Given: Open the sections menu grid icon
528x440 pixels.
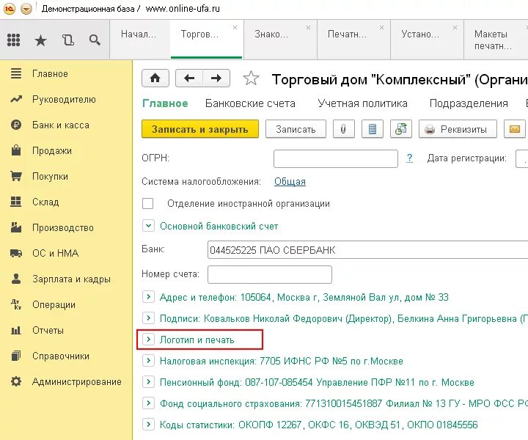Looking at the screenshot, I should point(13,40).
